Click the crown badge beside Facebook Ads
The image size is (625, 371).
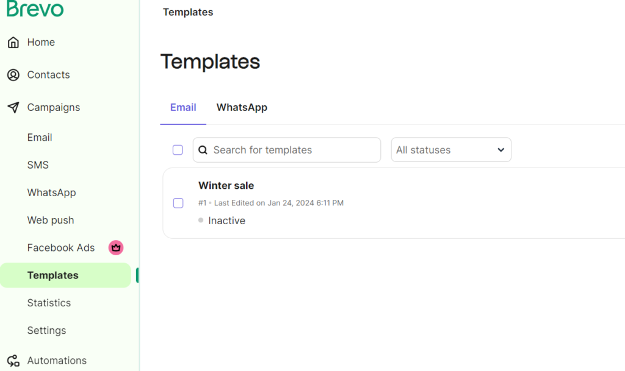[x=116, y=248]
